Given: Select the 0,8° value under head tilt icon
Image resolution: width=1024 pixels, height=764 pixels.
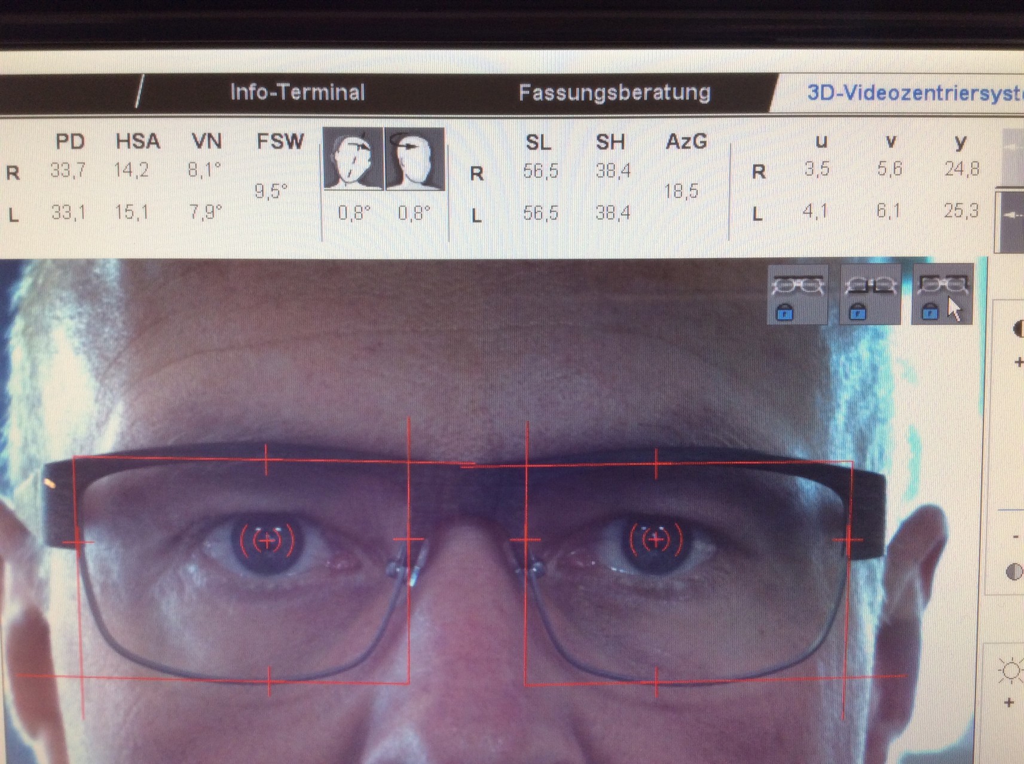Looking at the screenshot, I should pyautogui.click(x=354, y=213).
